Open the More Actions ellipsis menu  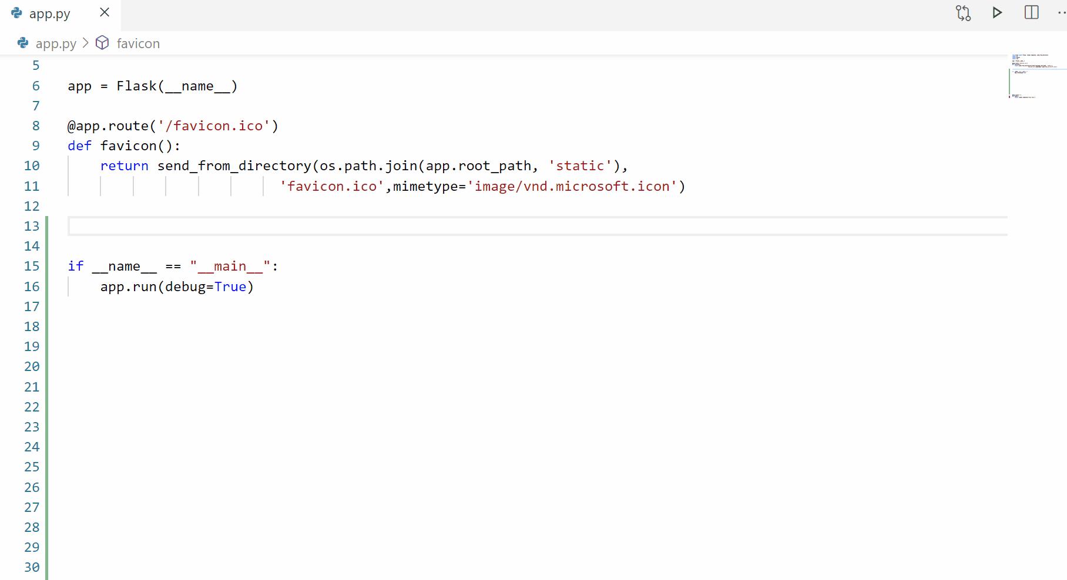[x=1061, y=12]
